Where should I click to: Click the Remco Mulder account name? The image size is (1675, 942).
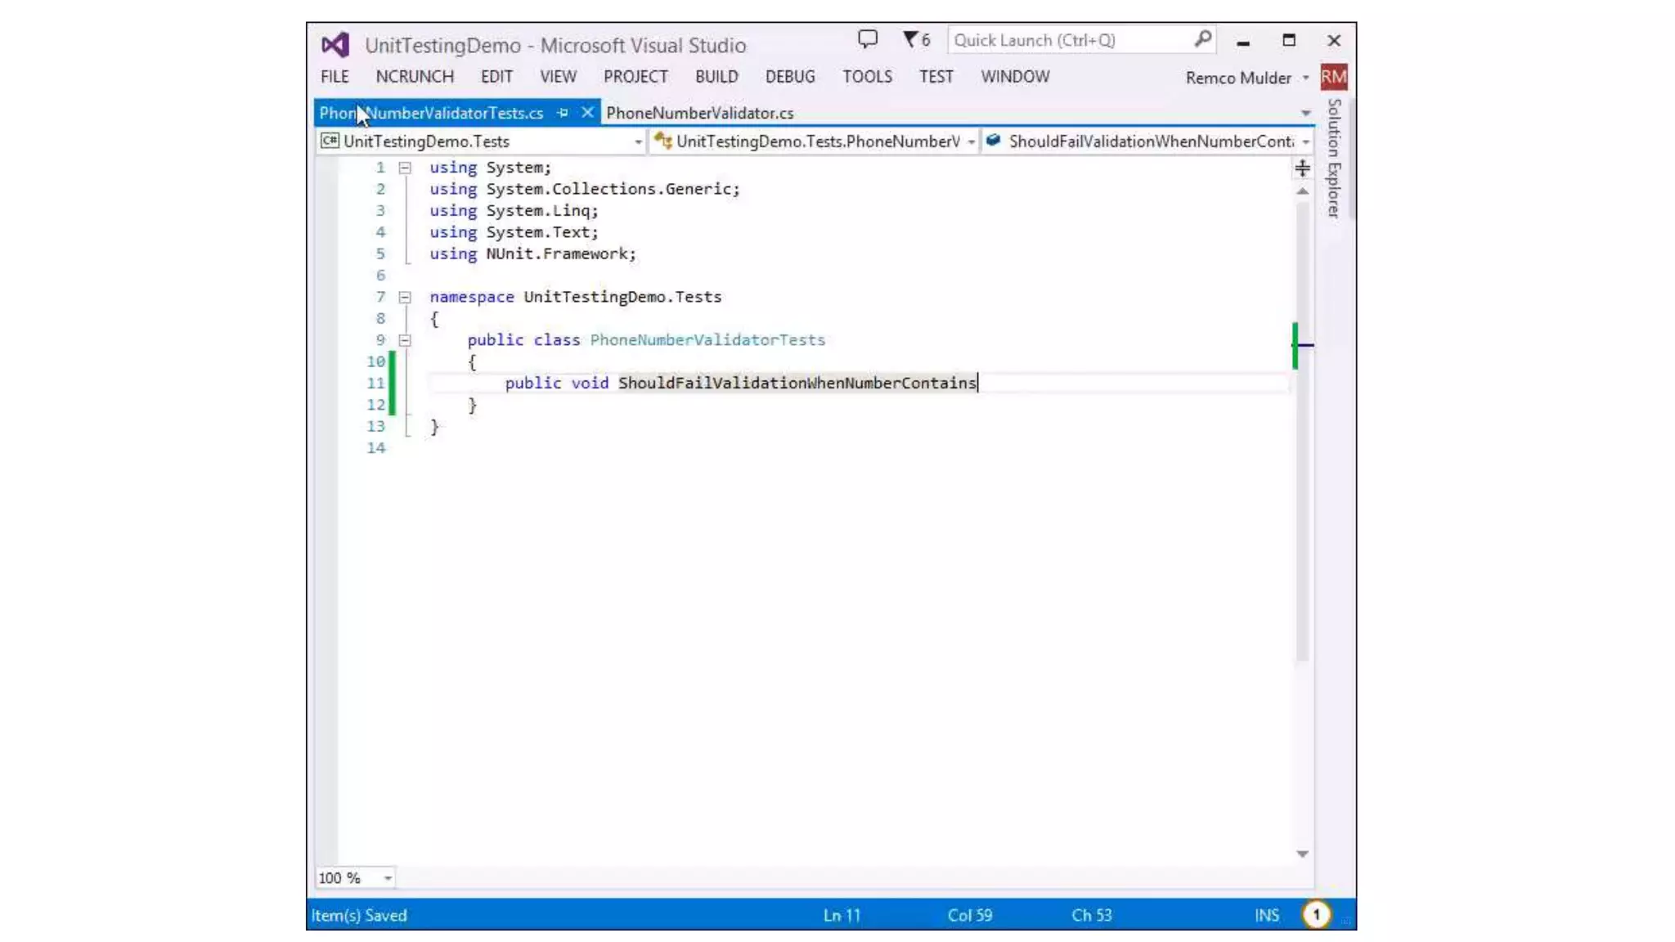pos(1238,78)
